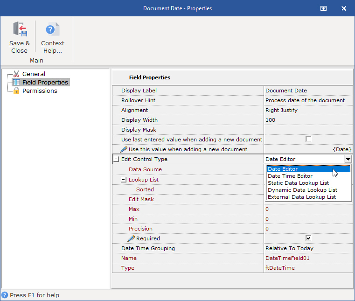Toggle 'Use last entered value' checkbox

(x=308, y=139)
